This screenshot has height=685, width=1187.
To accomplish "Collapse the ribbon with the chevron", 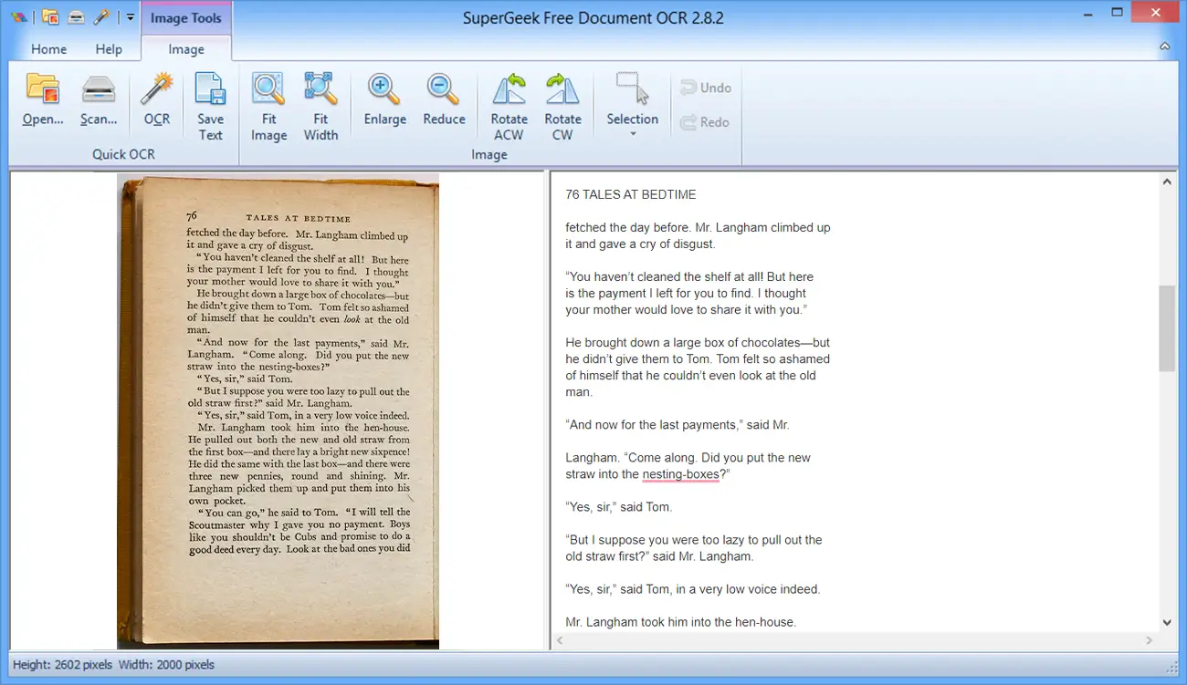I will coord(1165,46).
